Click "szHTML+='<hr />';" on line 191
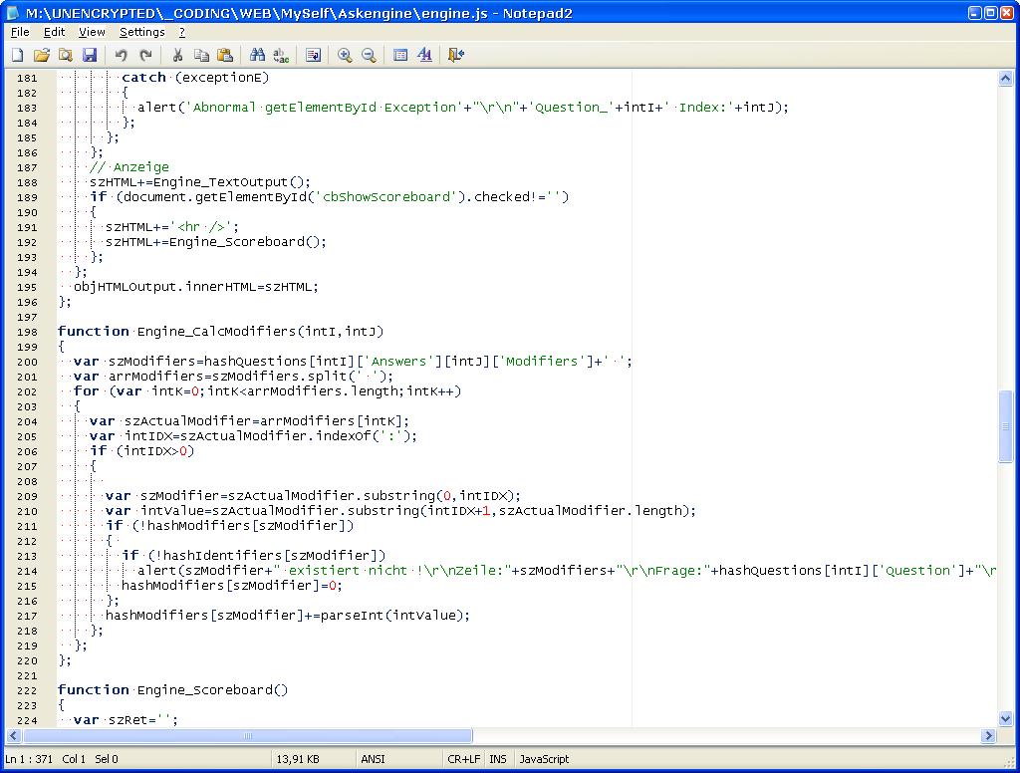 click(x=172, y=227)
